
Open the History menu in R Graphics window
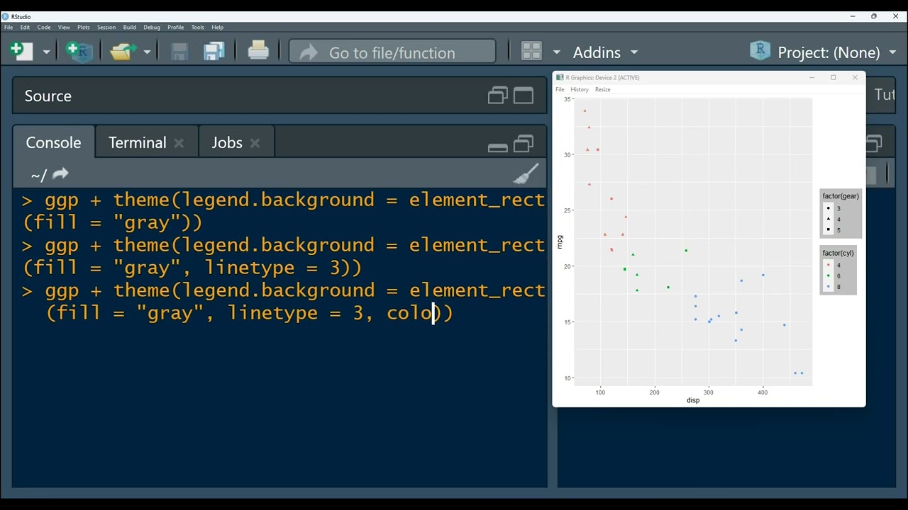(580, 89)
